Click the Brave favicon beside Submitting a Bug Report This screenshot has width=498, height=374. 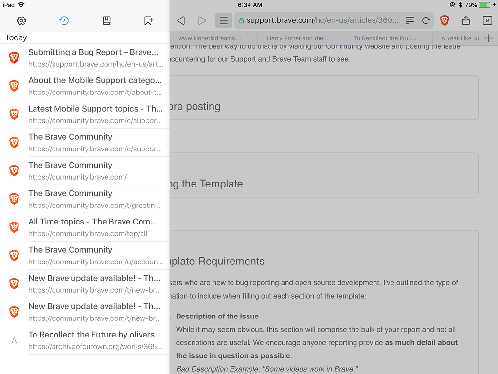pos(14,57)
